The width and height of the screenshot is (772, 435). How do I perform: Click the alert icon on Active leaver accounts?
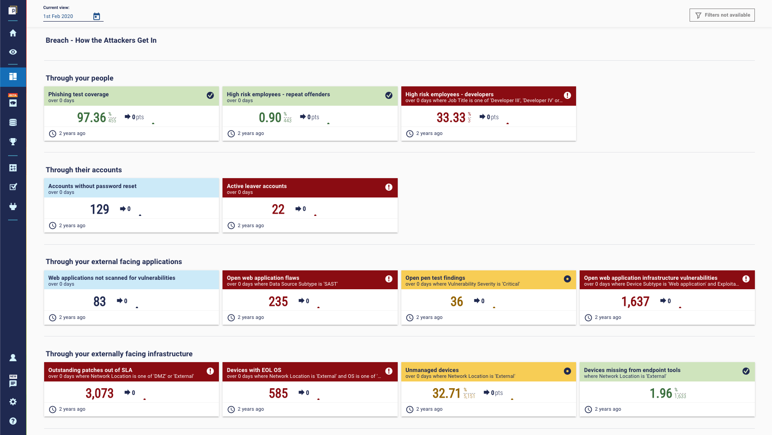(389, 187)
